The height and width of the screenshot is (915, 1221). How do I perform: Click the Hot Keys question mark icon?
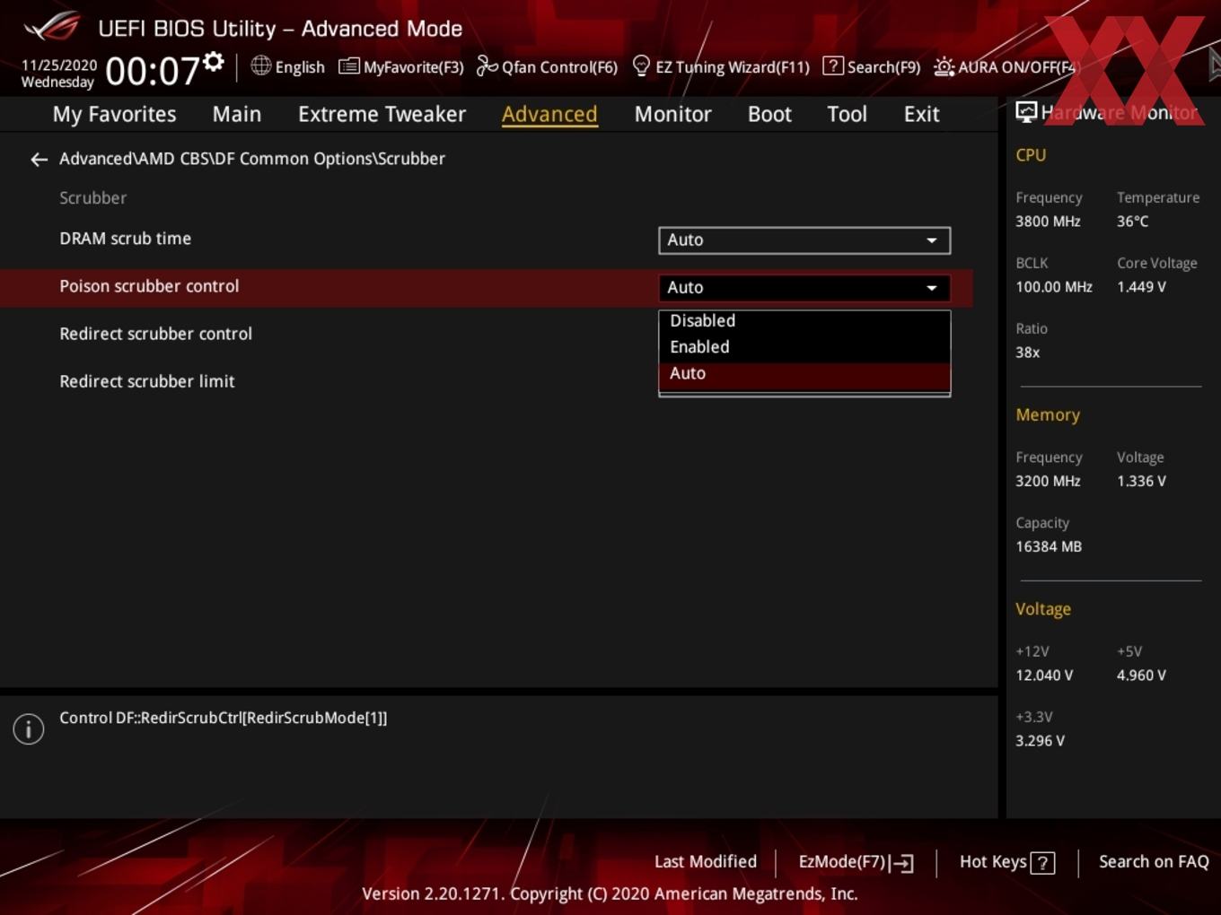pos(1042,863)
